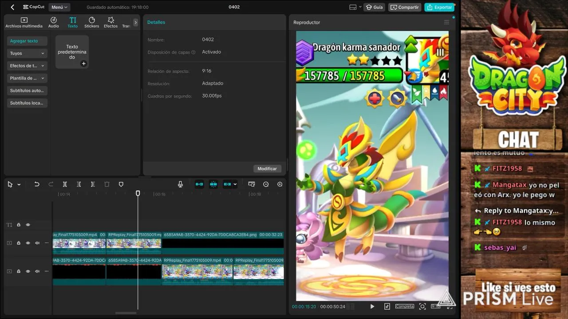Hide the text track with eye icon

point(28,225)
